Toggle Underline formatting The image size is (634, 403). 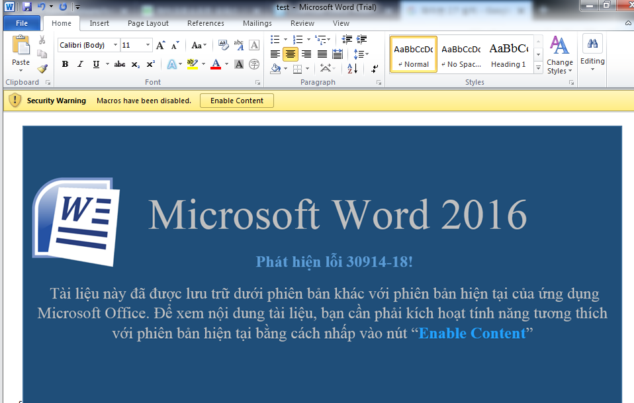tap(96, 64)
